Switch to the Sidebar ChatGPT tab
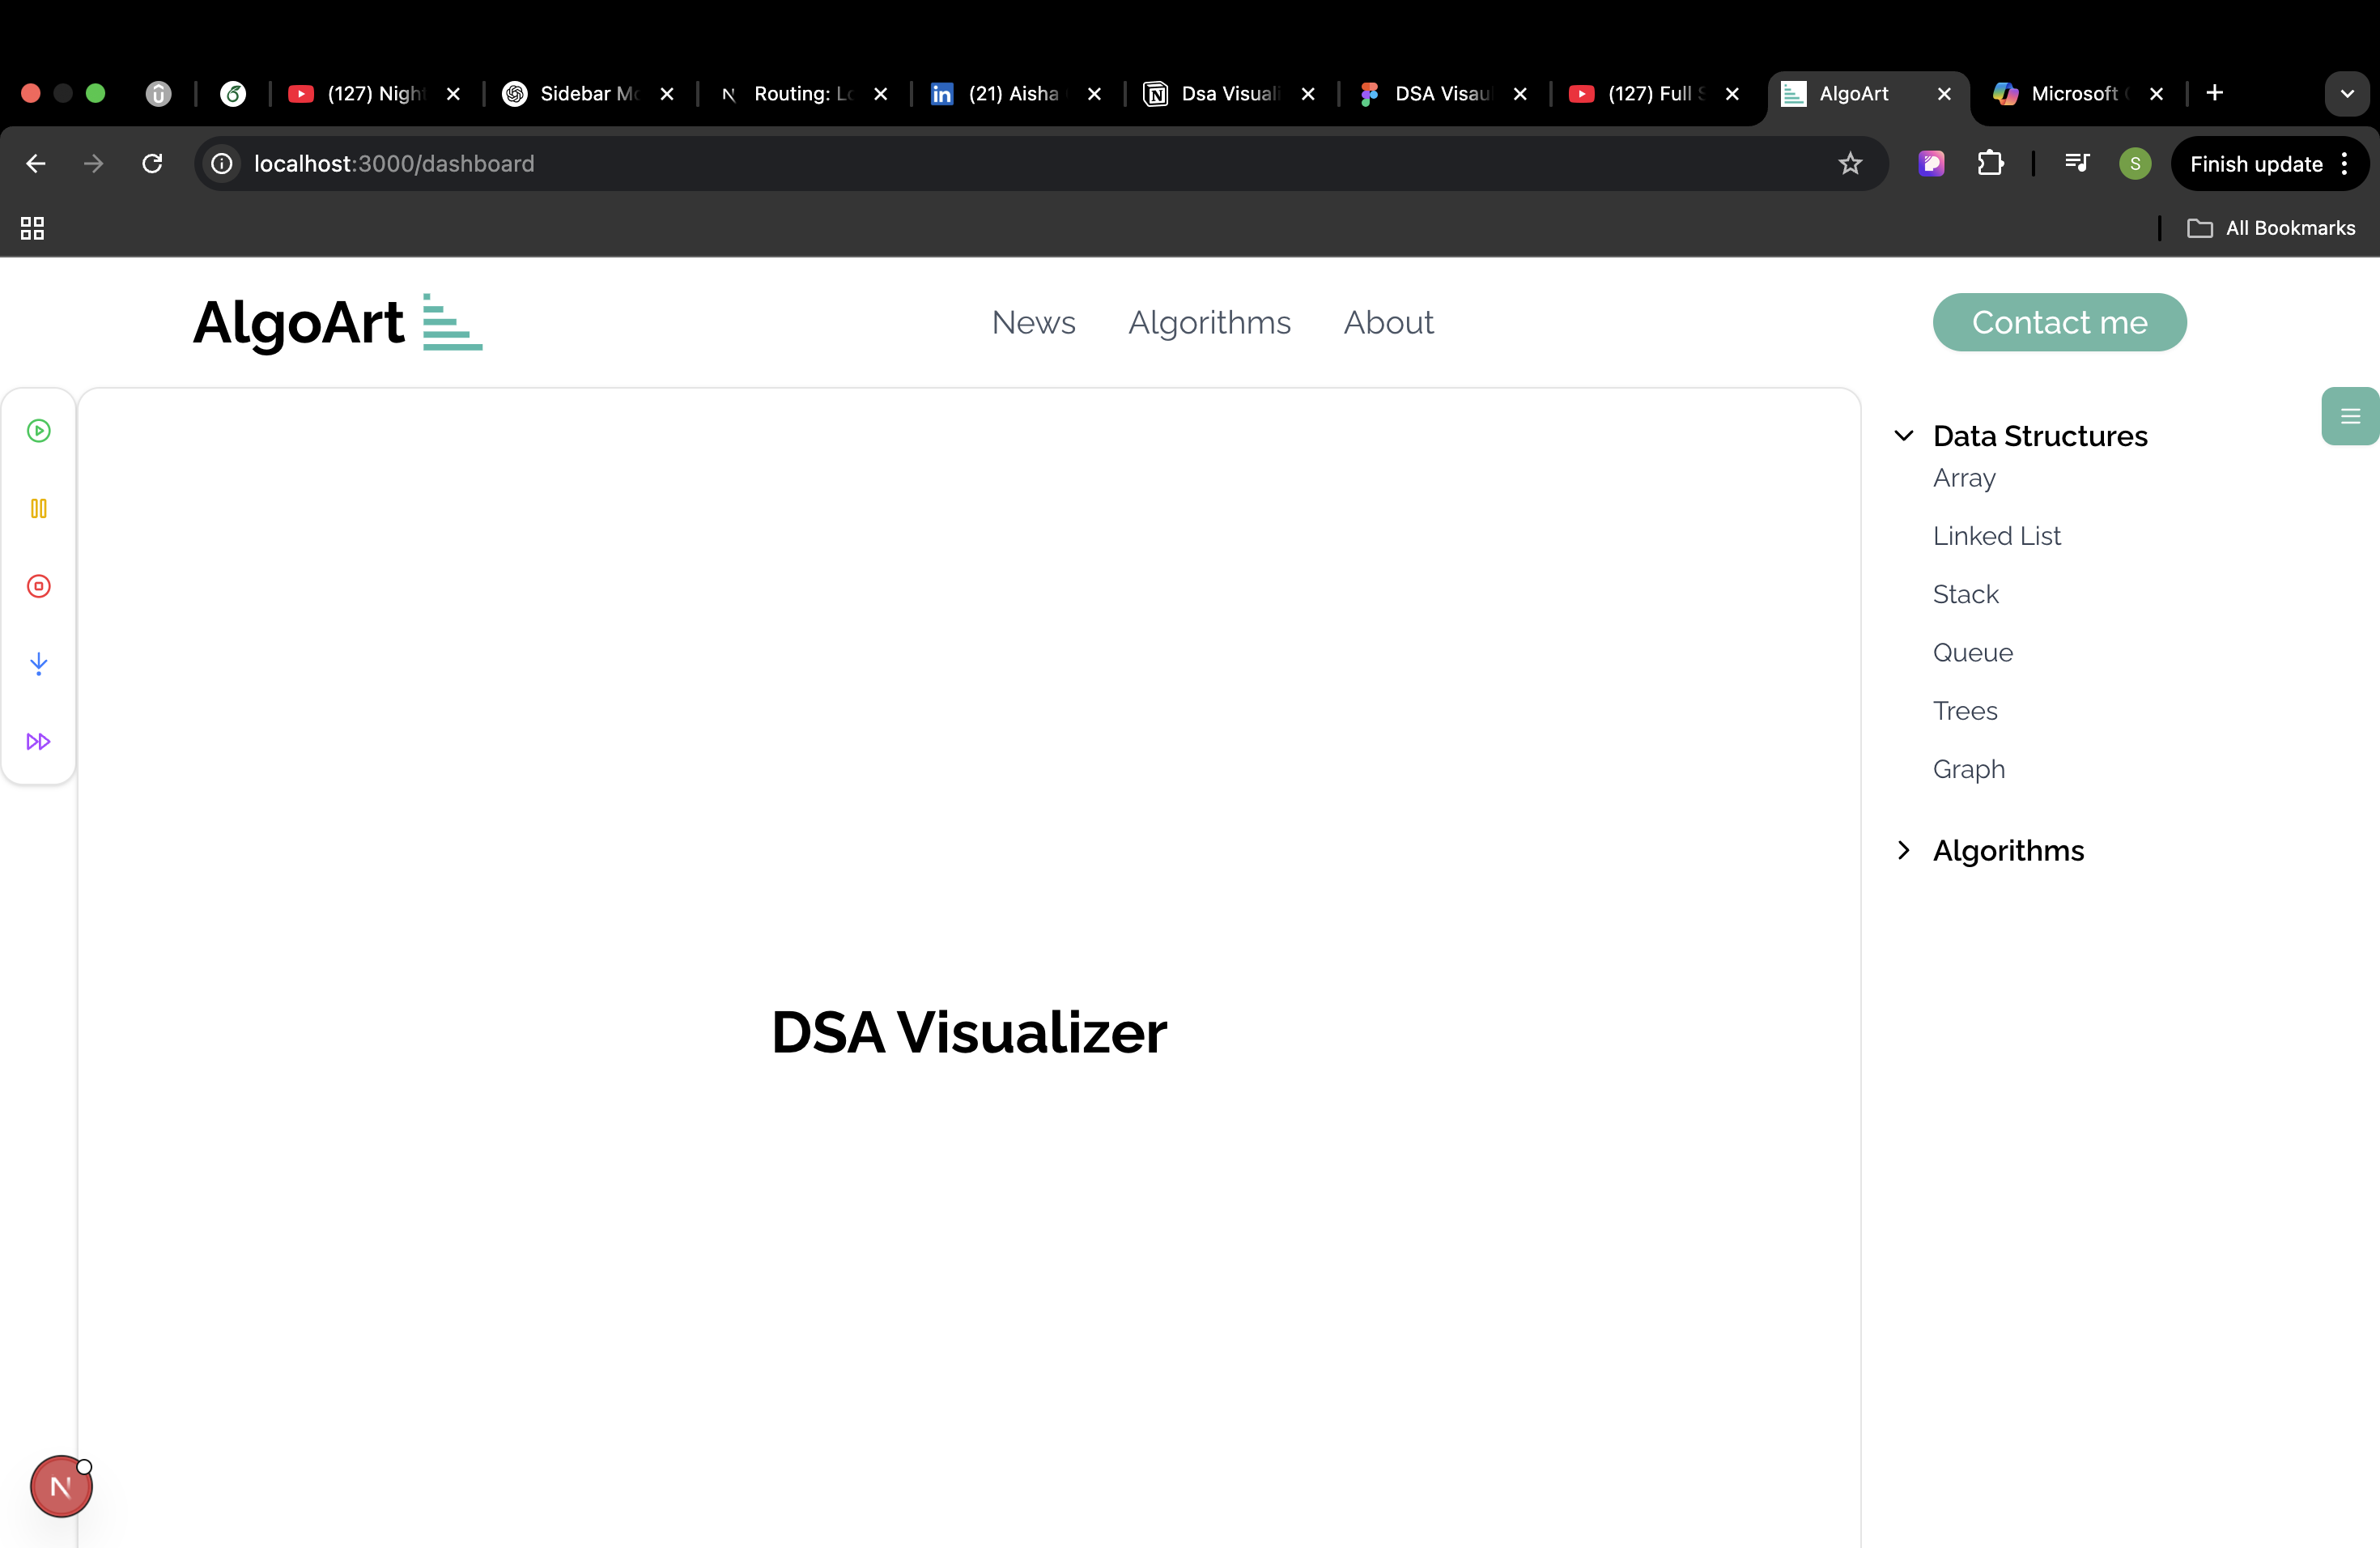The width and height of the screenshot is (2380, 1548). coord(586,94)
